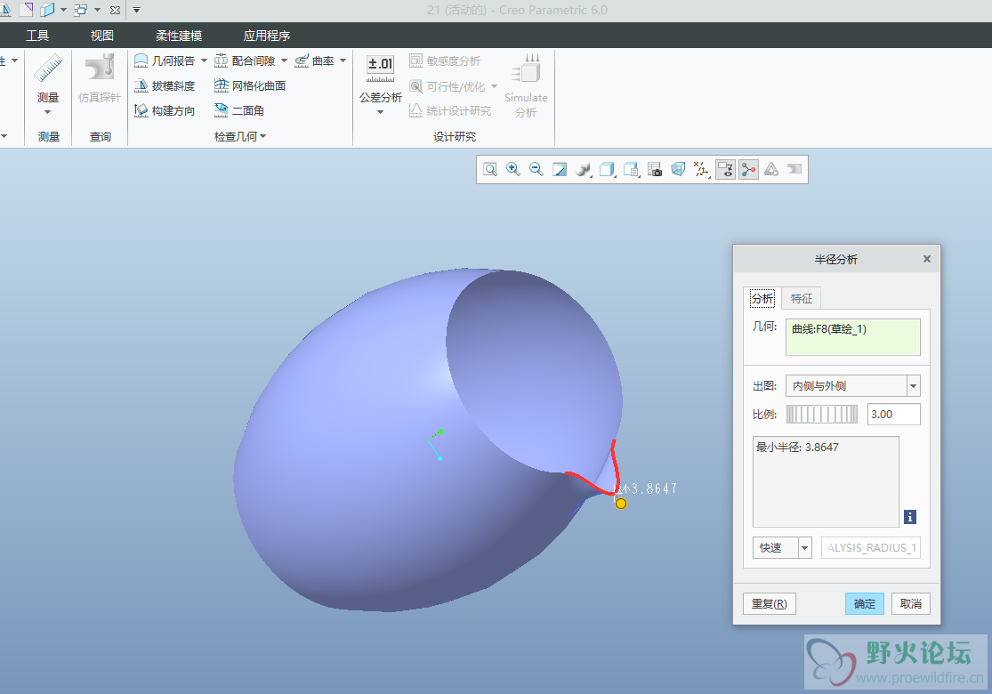Click the scale value field 3.00
This screenshot has width=992, height=694.
pyautogui.click(x=893, y=415)
